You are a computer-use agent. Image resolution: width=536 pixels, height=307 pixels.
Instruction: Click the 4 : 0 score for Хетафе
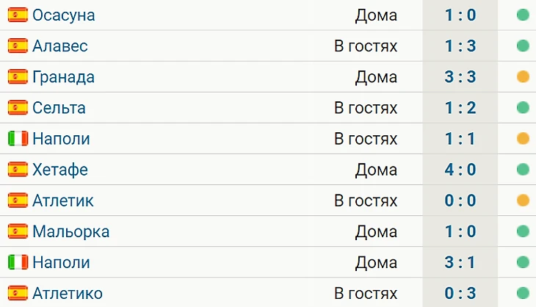pyautogui.click(x=460, y=170)
